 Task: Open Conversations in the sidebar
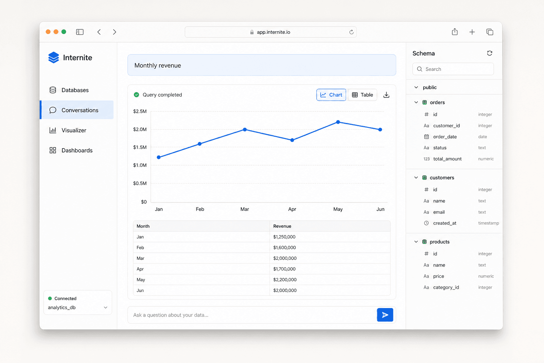point(76,110)
